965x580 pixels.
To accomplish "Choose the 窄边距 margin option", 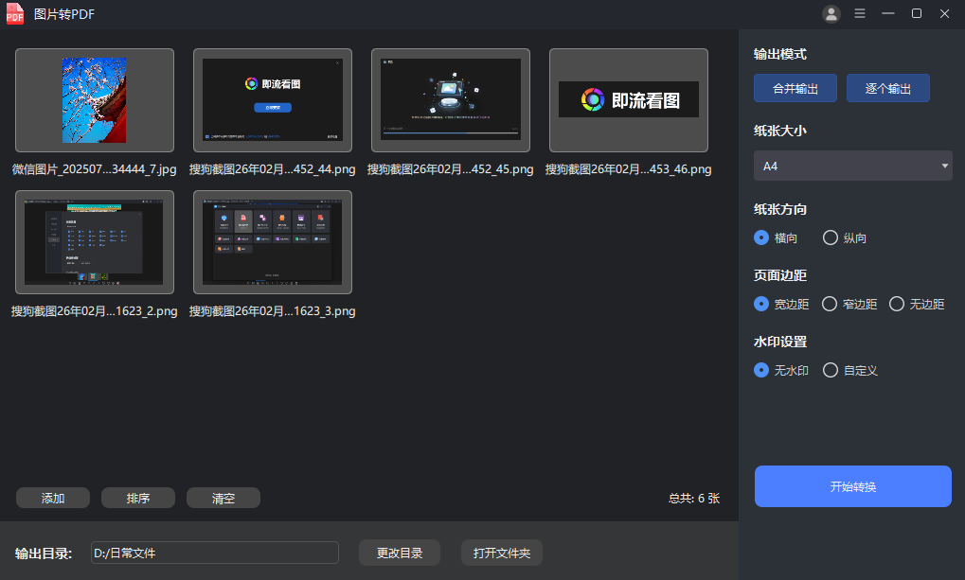I will (829, 304).
